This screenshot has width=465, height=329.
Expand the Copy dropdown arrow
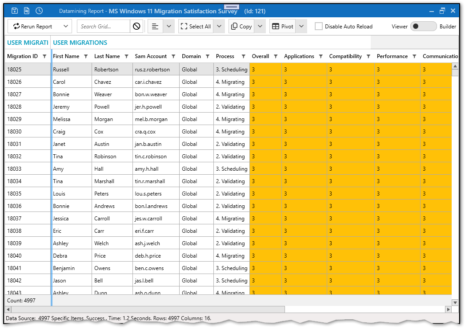[x=260, y=26]
